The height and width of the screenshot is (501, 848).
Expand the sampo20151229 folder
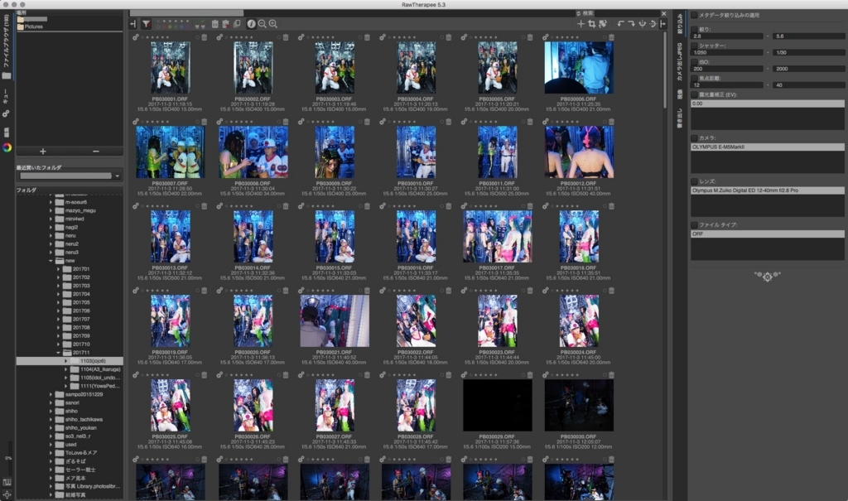[51, 394]
